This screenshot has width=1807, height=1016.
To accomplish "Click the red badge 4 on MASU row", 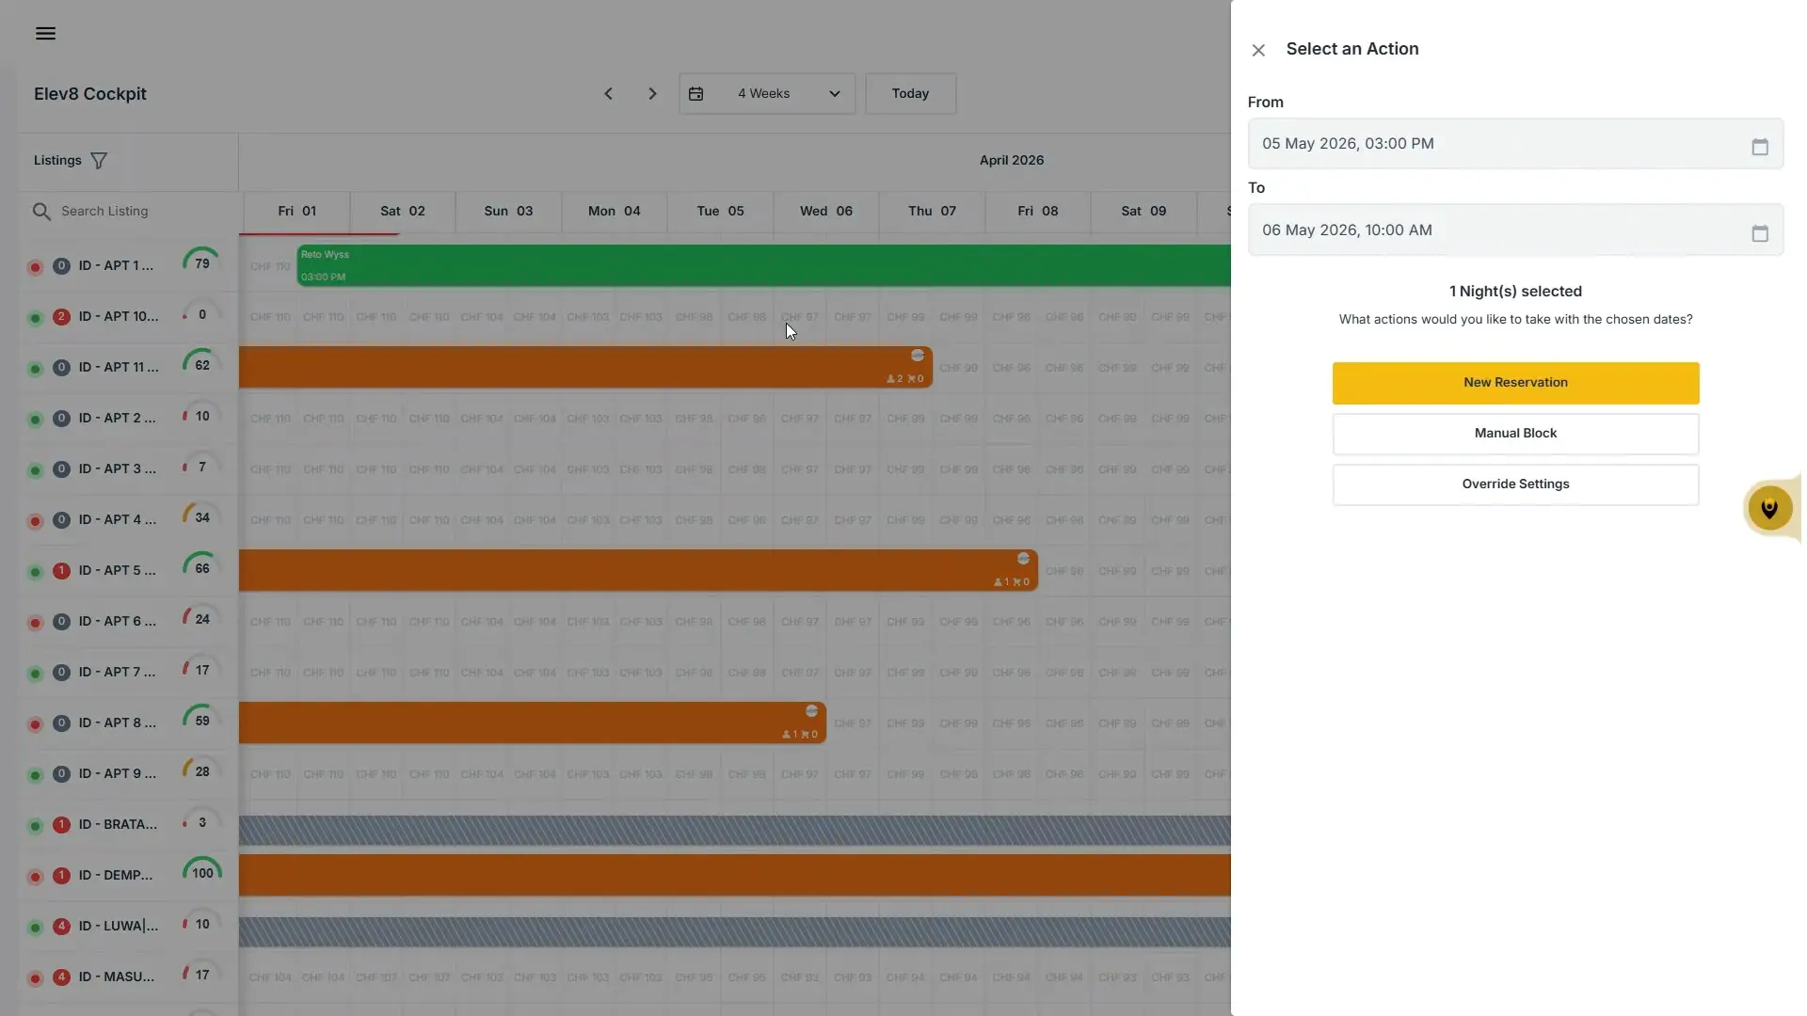I will click(x=61, y=977).
